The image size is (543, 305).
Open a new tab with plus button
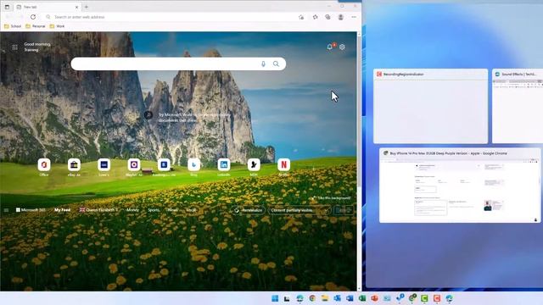click(87, 7)
